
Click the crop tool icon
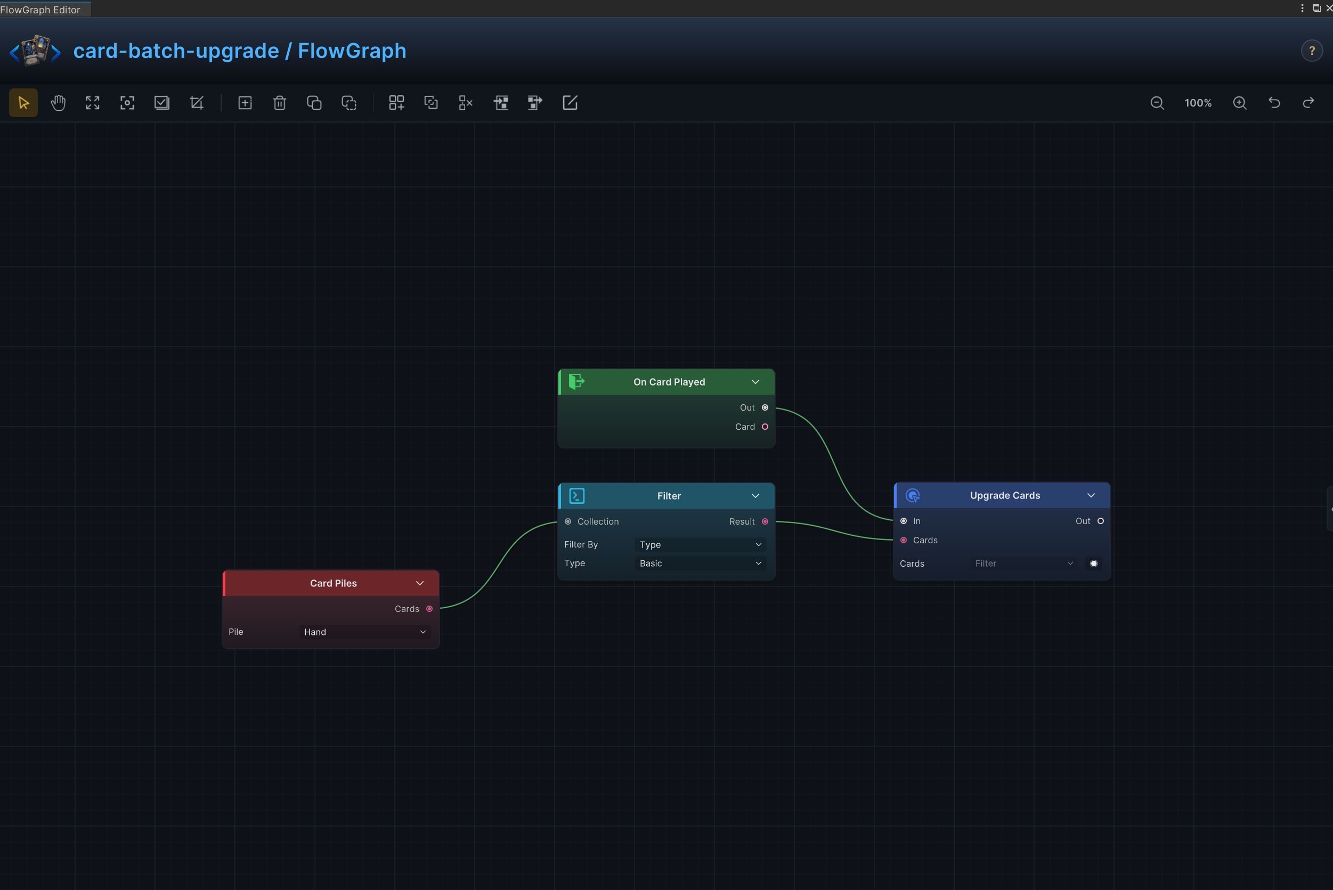[197, 103]
